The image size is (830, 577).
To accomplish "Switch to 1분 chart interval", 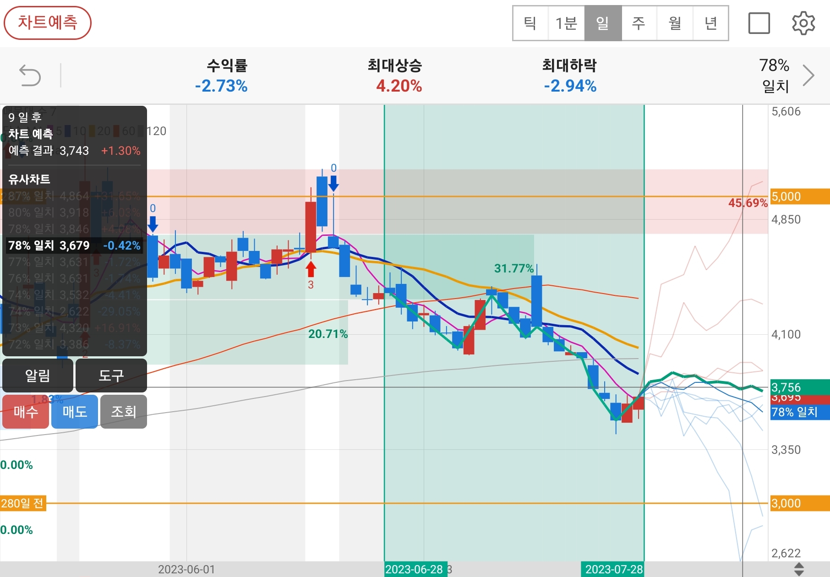I will 566,23.
